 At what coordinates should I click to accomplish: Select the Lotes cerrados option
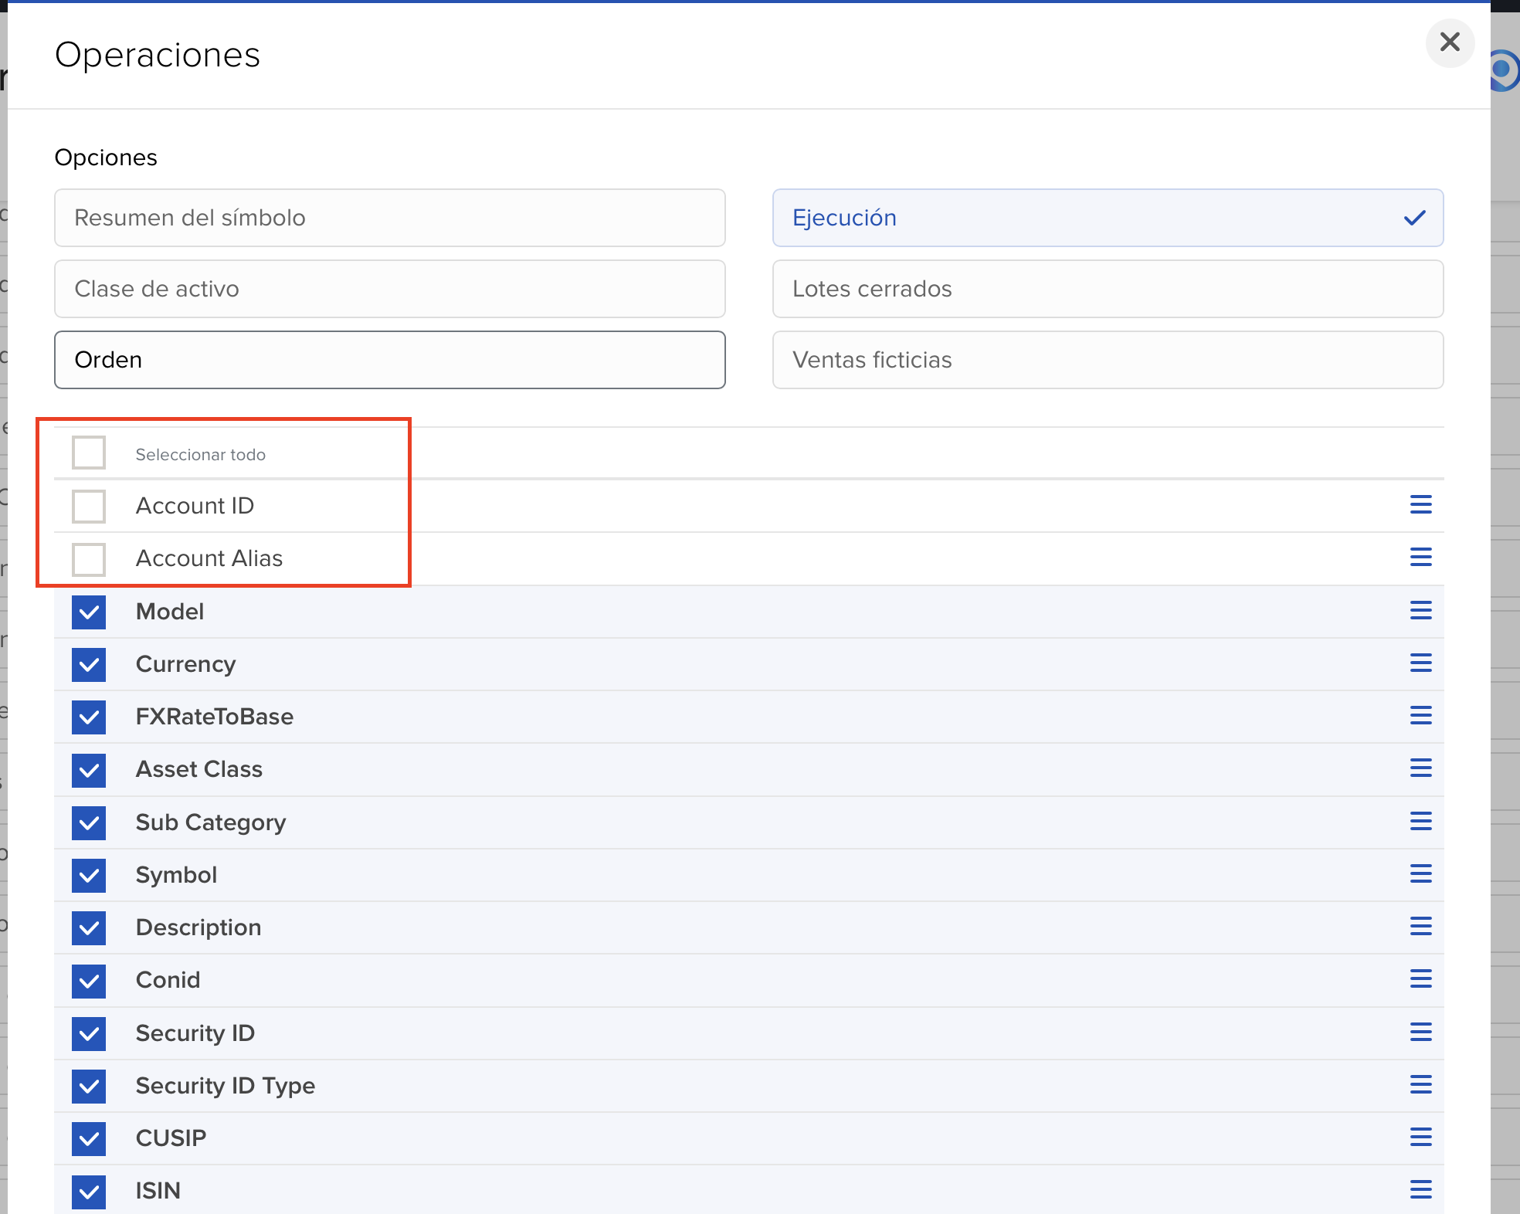pyautogui.click(x=1107, y=289)
